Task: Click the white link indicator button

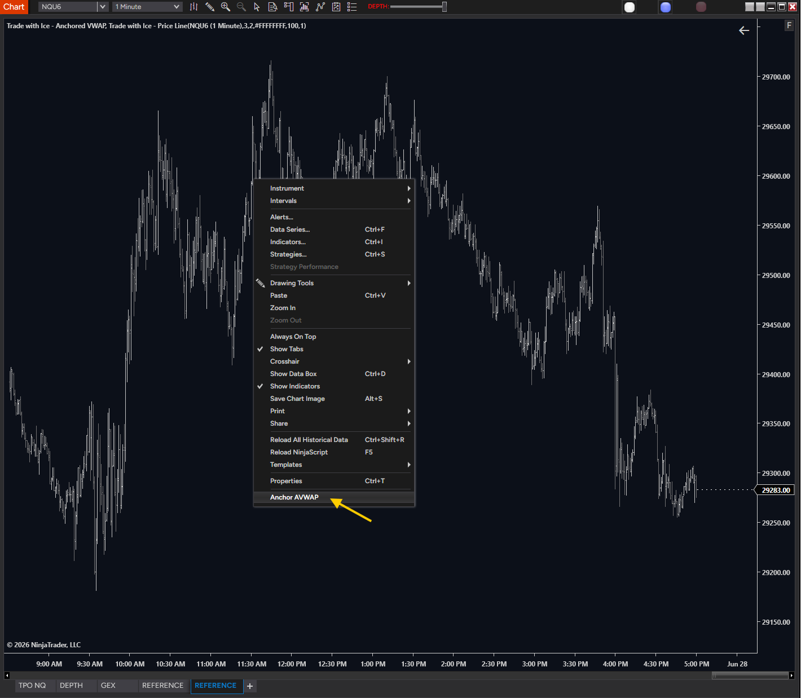Action: (630, 7)
